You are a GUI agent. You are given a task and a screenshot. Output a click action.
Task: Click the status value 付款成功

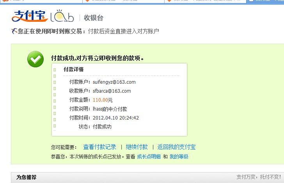coord(102,127)
